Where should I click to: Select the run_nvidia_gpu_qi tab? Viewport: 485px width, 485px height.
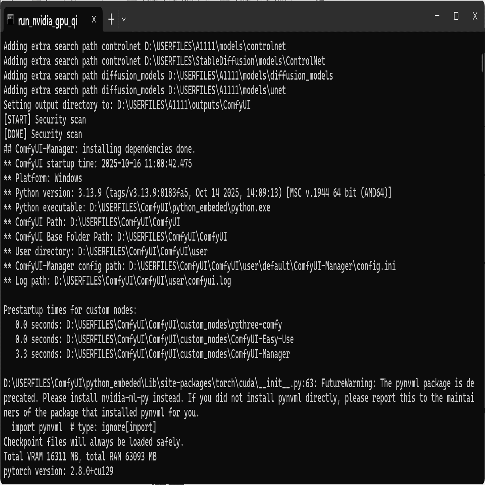click(x=48, y=20)
